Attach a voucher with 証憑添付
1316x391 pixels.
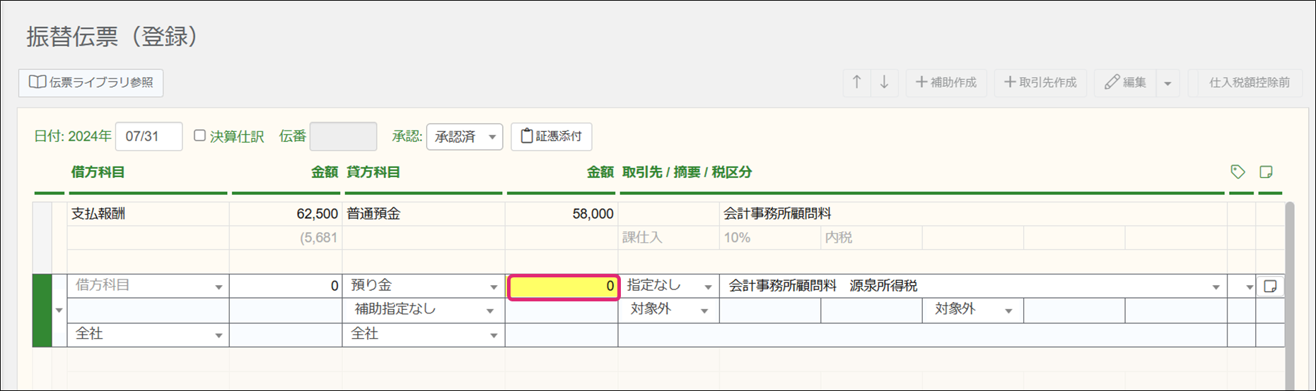pyautogui.click(x=552, y=136)
